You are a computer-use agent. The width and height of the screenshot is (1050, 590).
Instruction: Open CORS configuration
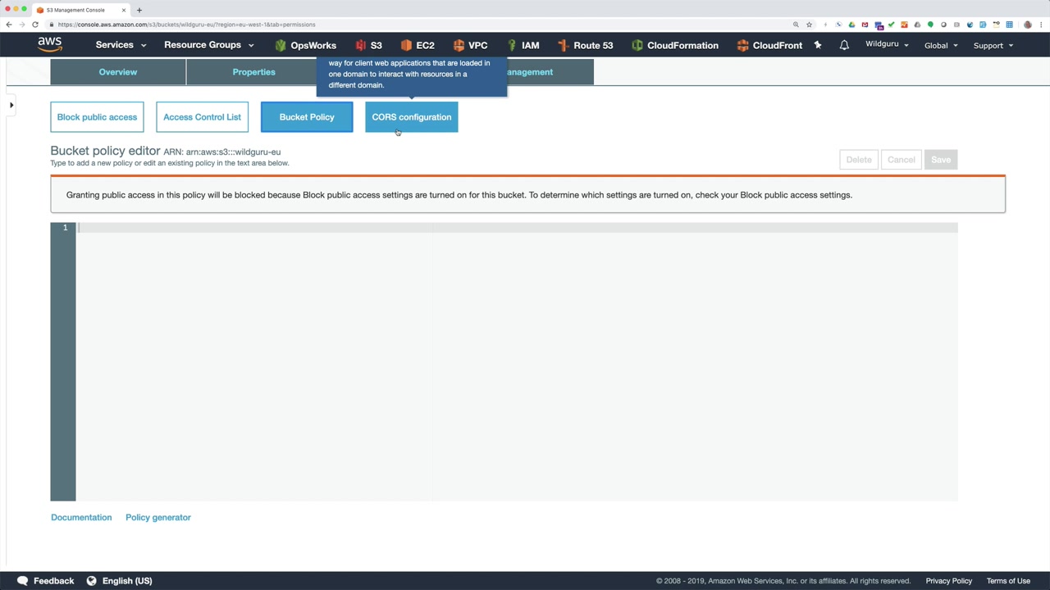click(412, 117)
